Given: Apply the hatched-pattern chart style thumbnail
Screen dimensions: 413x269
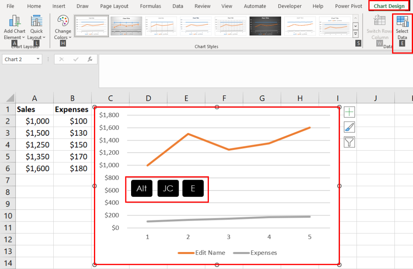Looking at the screenshot, I should pyautogui.click(x=230, y=26).
